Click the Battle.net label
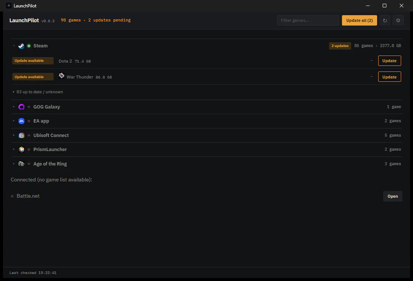The height and width of the screenshot is (281, 413). tap(28, 196)
